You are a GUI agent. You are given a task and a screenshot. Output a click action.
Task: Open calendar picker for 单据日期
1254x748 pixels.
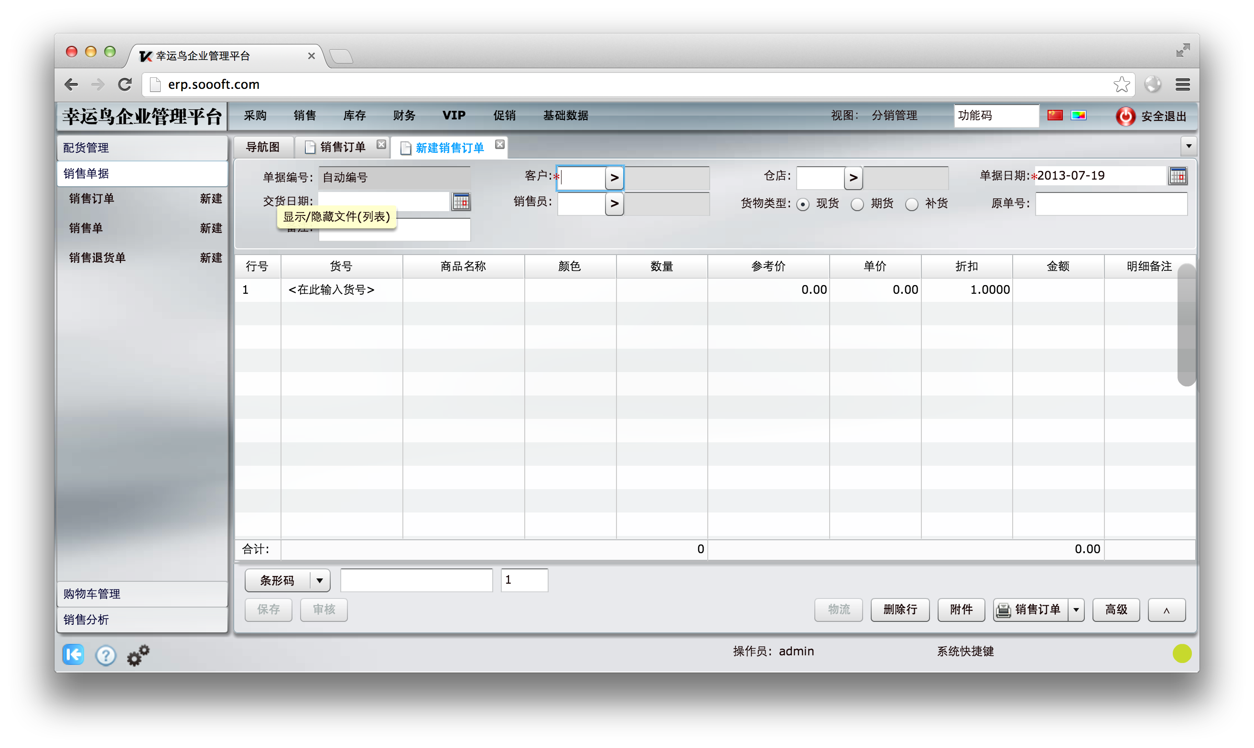click(x=1178, y=176)
